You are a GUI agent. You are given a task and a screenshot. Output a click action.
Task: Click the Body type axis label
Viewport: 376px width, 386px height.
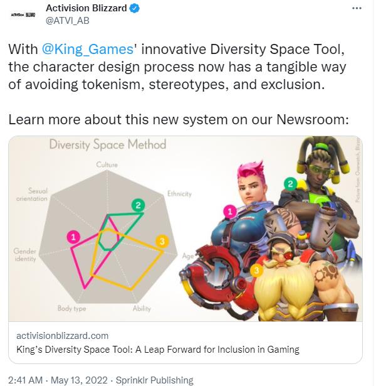click(x=72, y=308)
